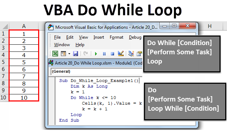Viewport: 227px width, 132px height.
Task: Open the Insert UserForm dropdown arrow
Action: [x=69, y=54]
